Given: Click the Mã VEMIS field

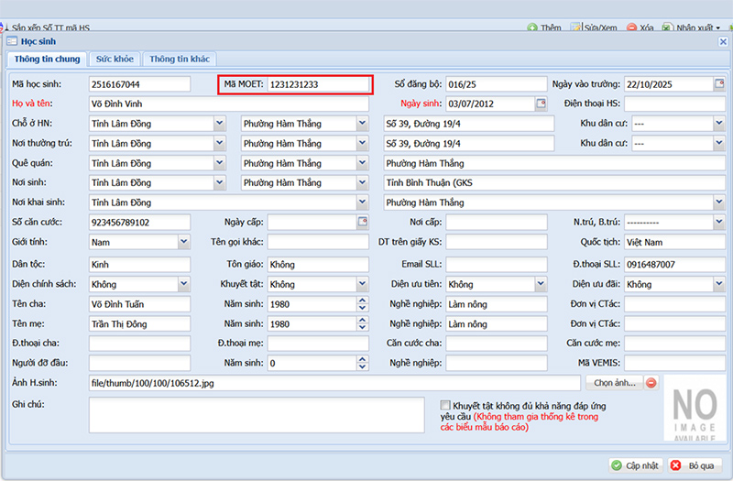Looking at the screenshot, I should click(675, 363).
